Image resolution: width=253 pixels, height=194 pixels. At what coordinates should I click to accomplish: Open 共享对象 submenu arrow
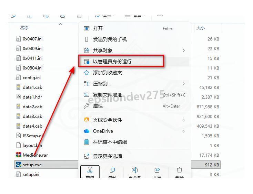(x=184, y=50)
